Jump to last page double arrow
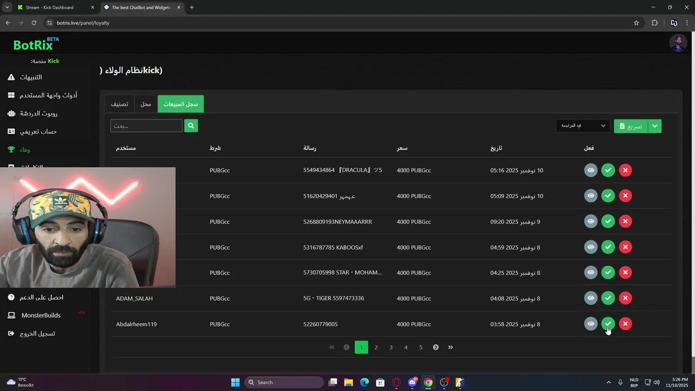 (x=451, y=347)
